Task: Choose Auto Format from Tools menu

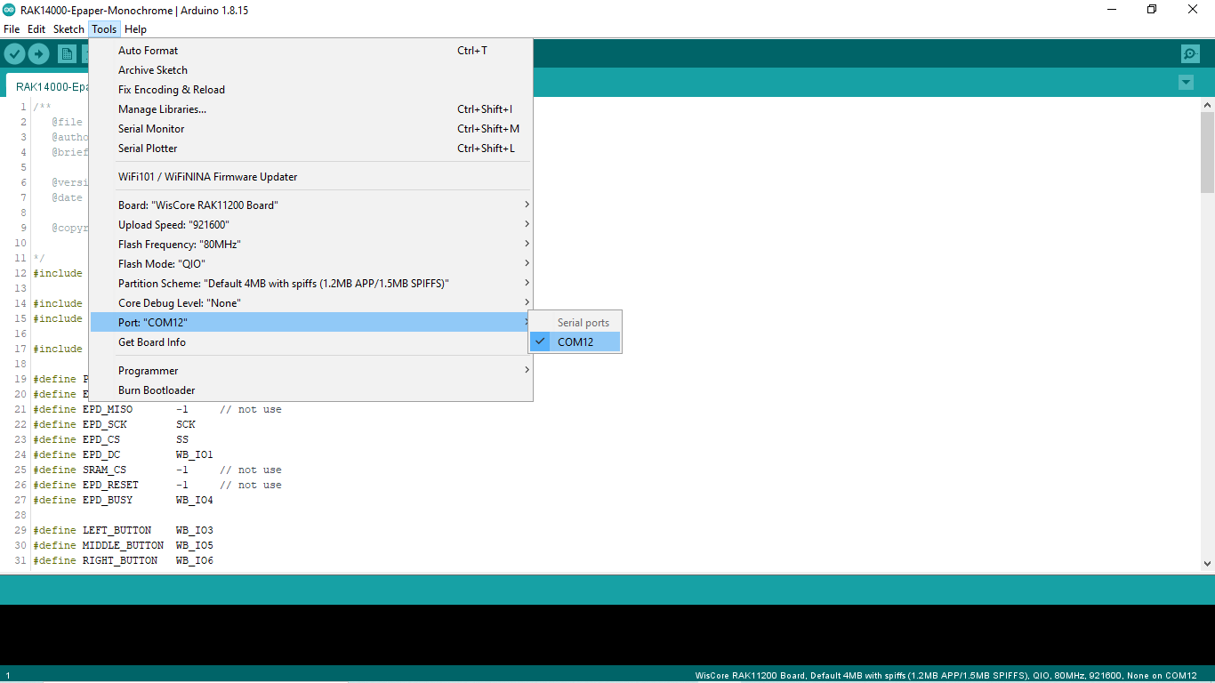Action: [x=311, y=51]
